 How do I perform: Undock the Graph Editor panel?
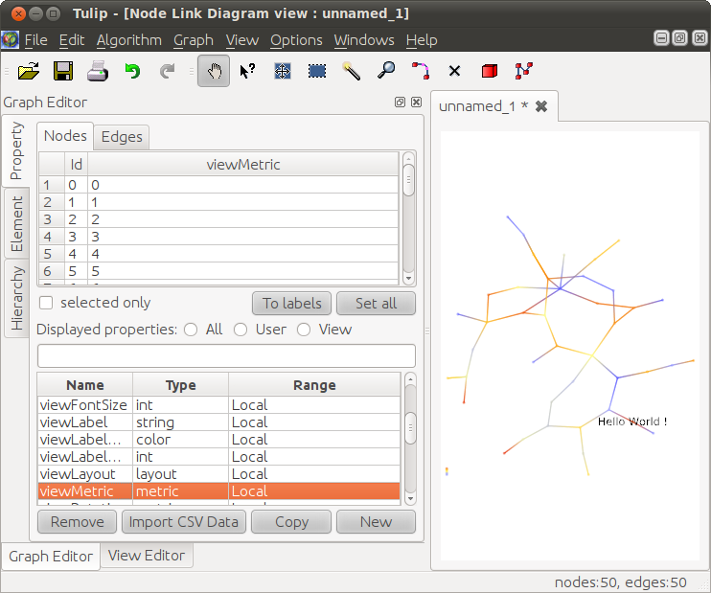(x=400, y=102)
